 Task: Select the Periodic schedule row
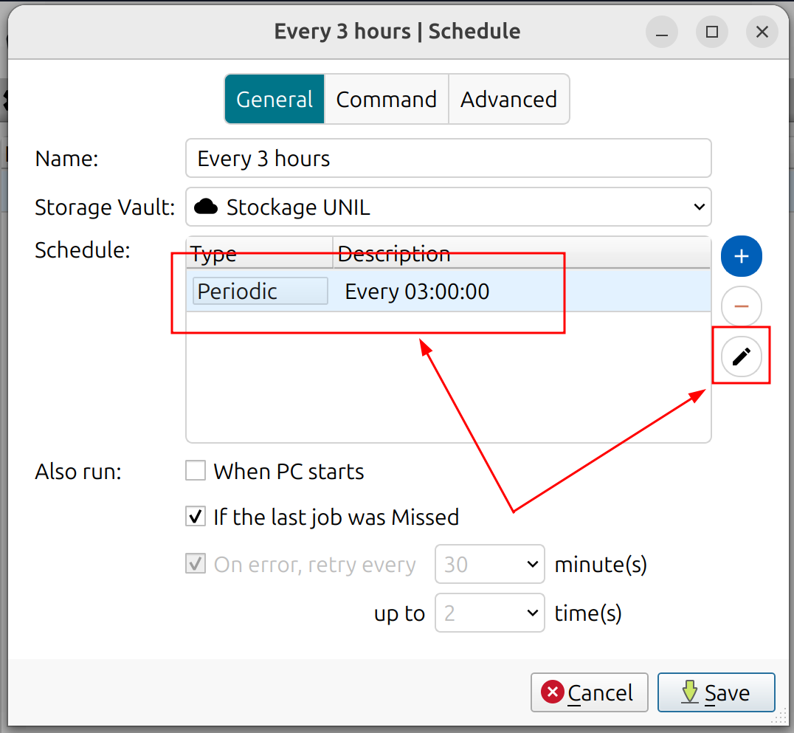(443, 292)
